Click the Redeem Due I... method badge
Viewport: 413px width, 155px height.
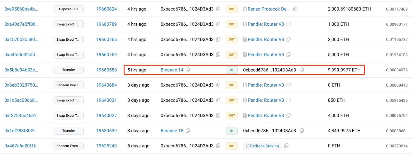tap(69, 85)
